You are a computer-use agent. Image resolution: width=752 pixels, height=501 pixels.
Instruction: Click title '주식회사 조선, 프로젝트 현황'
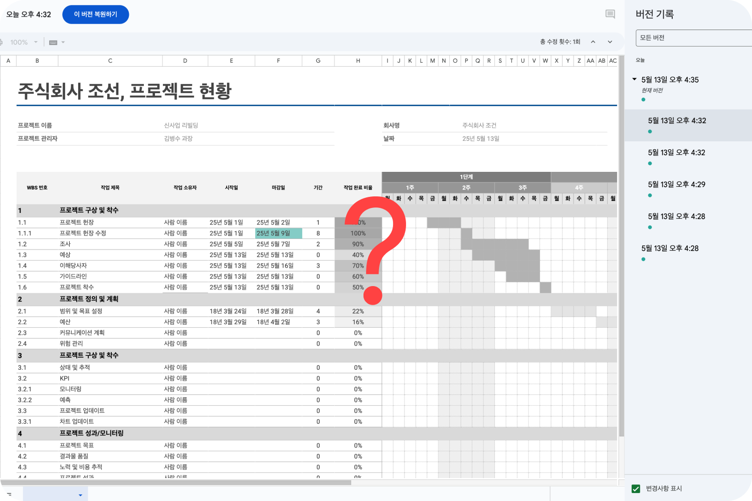[125, 91]
